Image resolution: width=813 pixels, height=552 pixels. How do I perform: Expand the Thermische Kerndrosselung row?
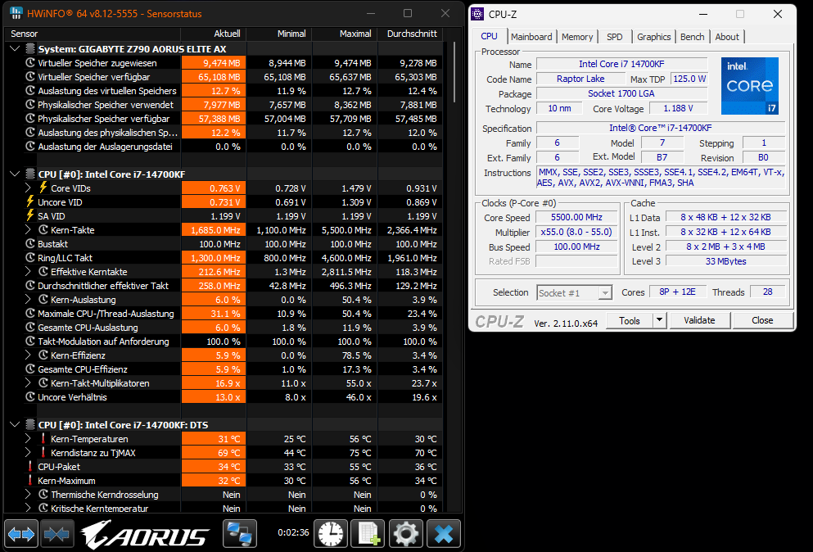[x=28, y=495]
